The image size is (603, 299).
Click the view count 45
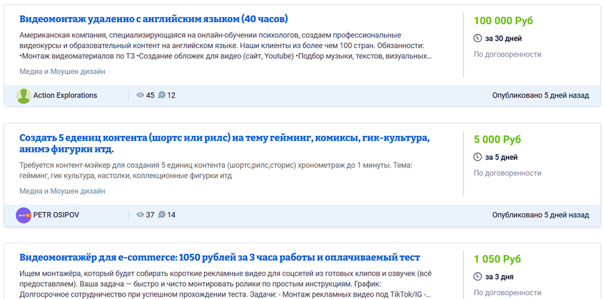pyautogui.click(x=150, y=95)
